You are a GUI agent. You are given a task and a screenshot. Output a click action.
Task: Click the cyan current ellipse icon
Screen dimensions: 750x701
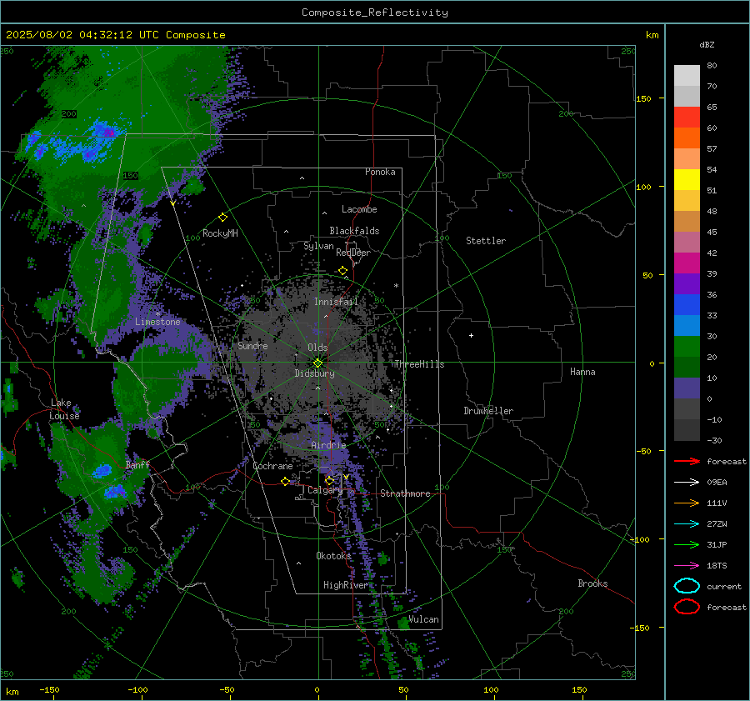[x=687, y=586]
